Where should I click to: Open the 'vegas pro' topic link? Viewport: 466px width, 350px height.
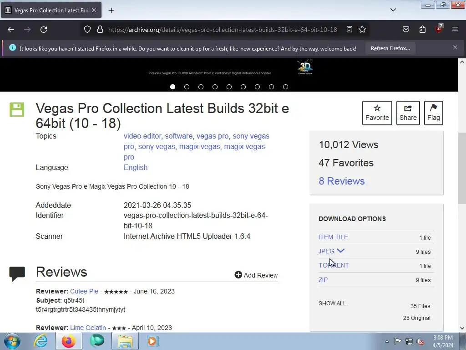[x=213, y=136]
